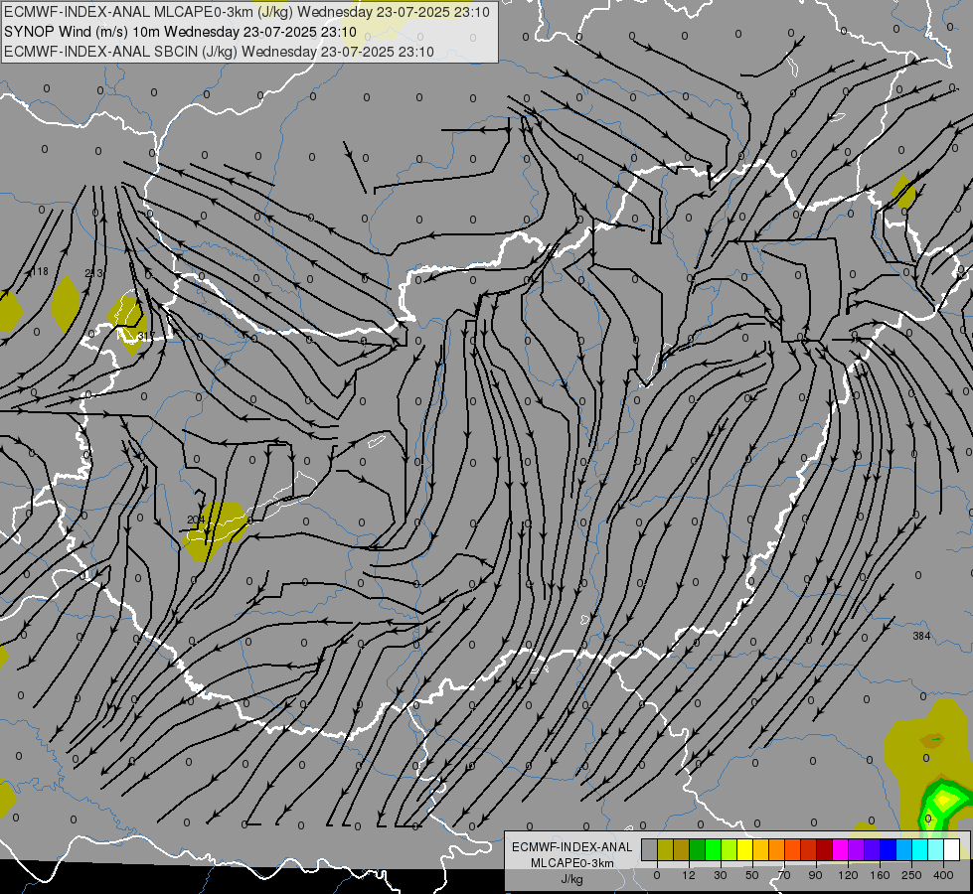Select the pure blue legend swatch
Screen dimensions: 973x894
pyautogui.click(x=889, y=850)
